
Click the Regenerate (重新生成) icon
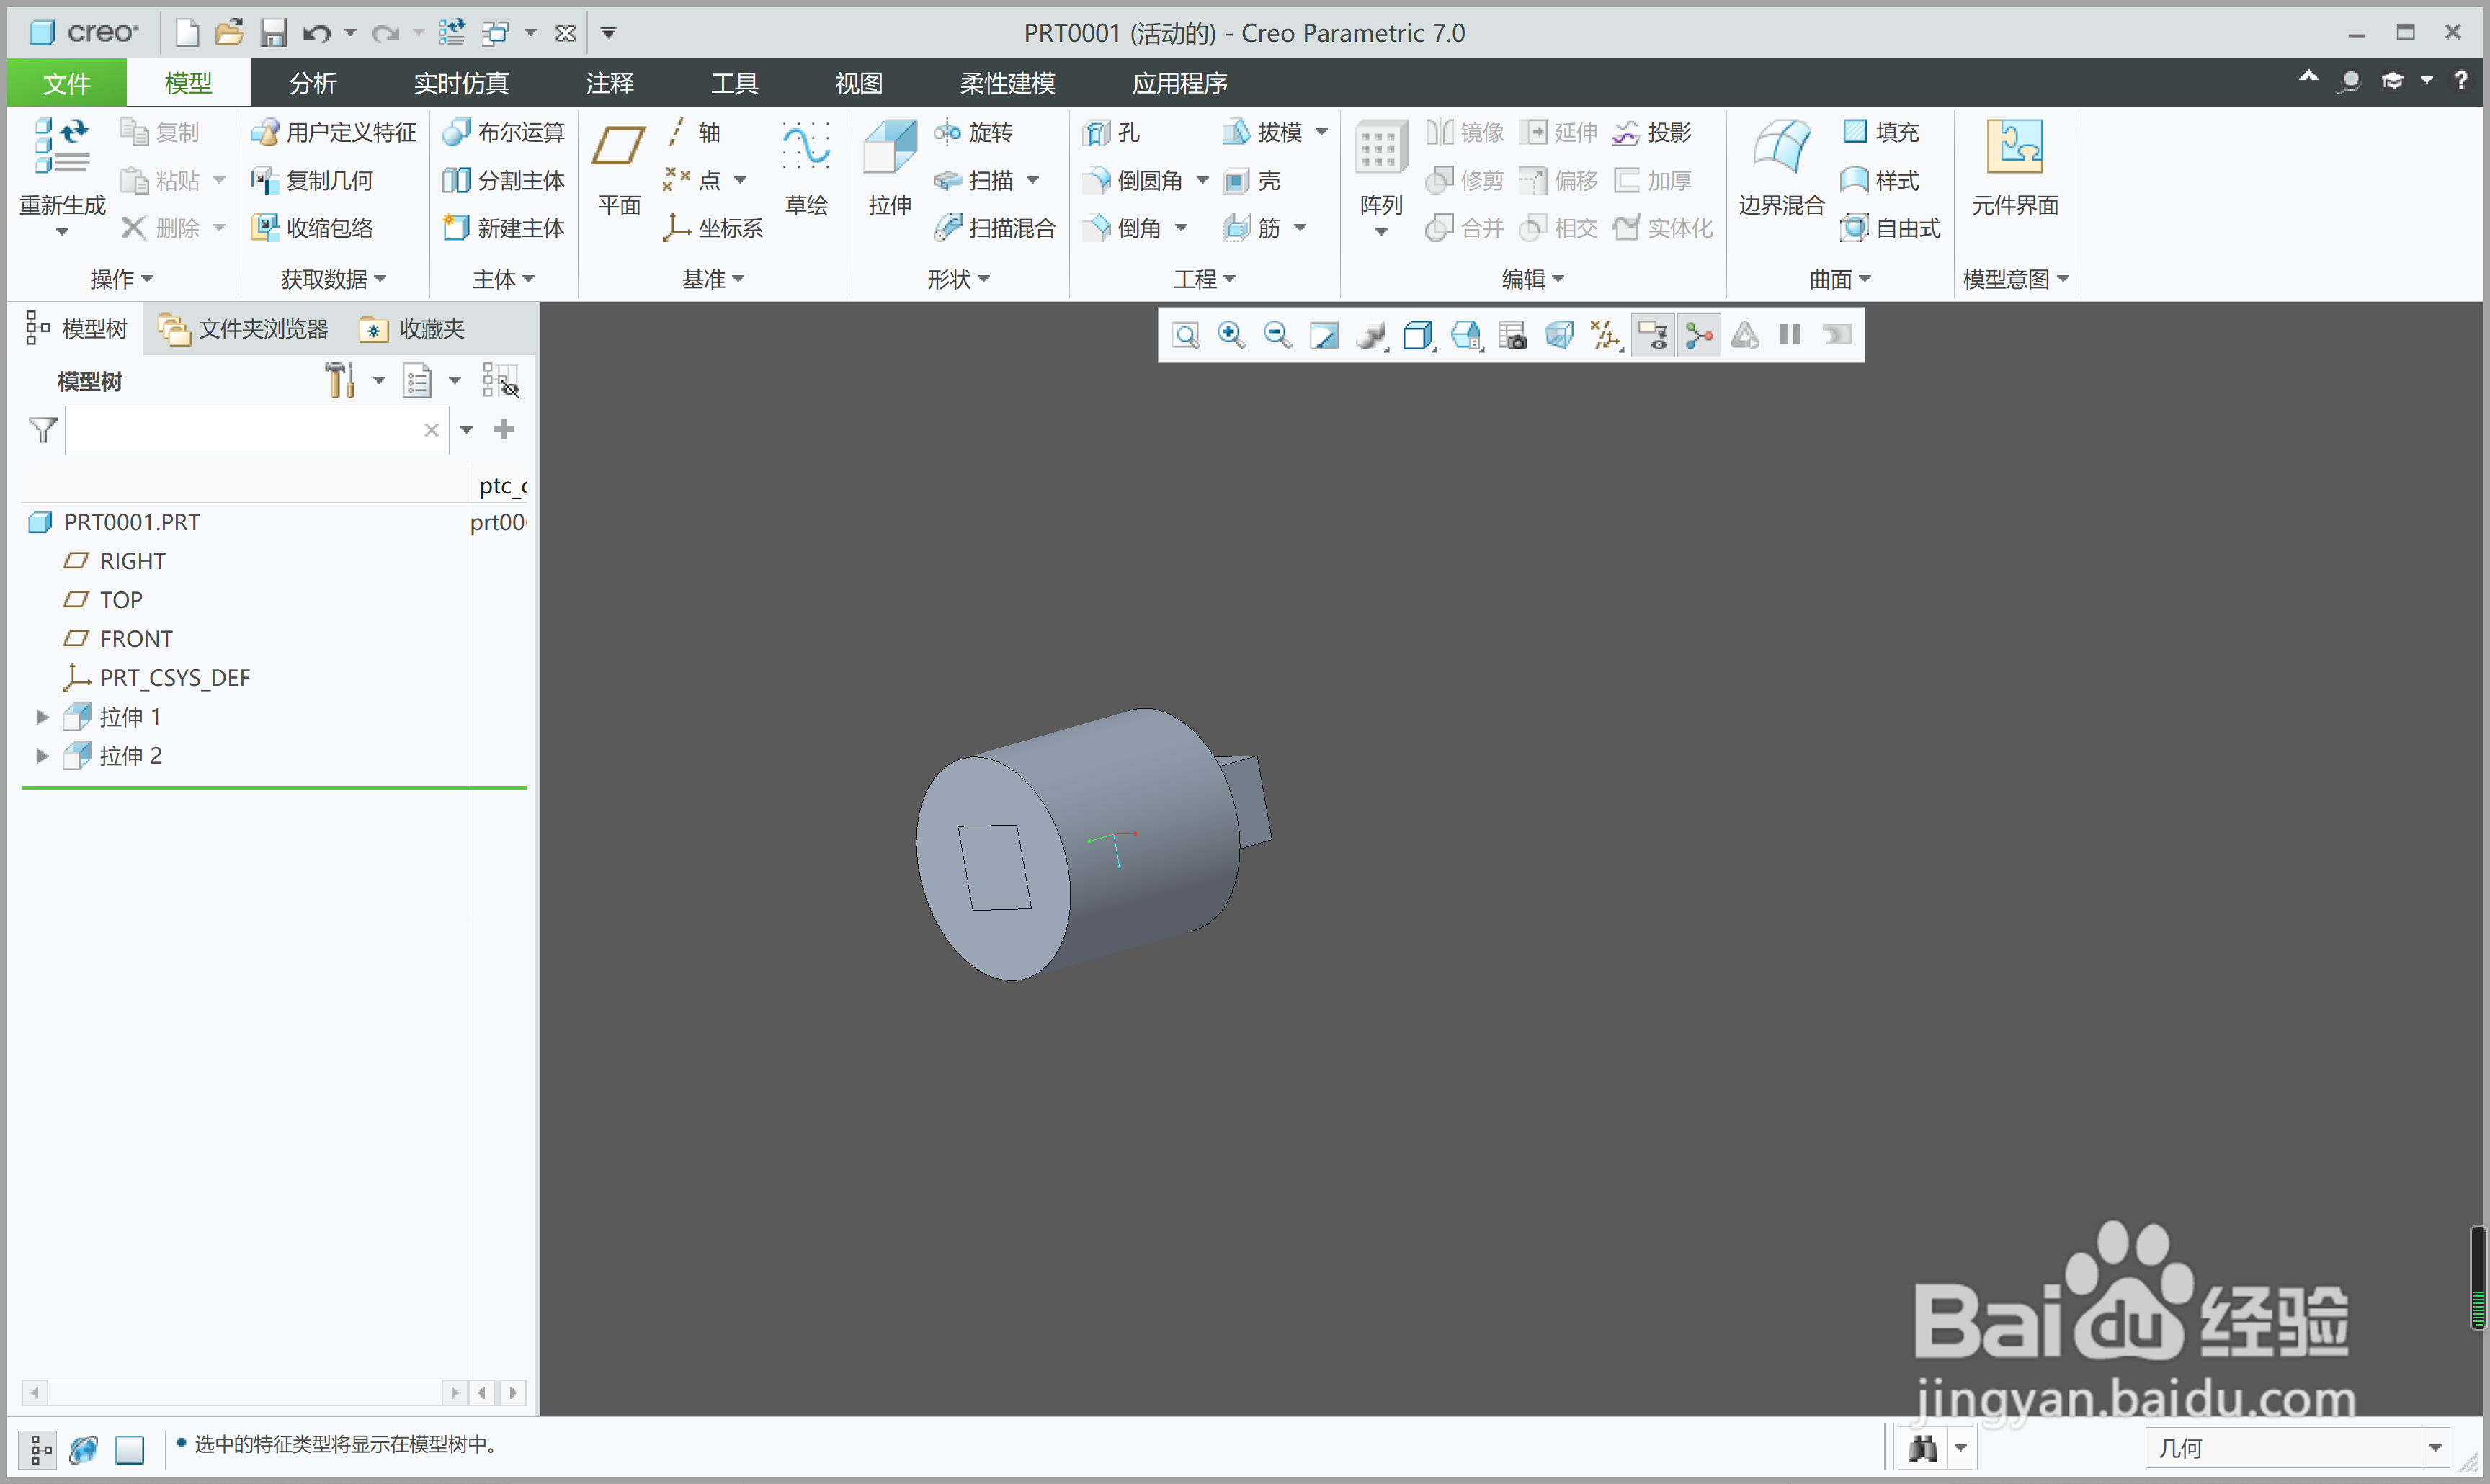(x=61, y=147)
